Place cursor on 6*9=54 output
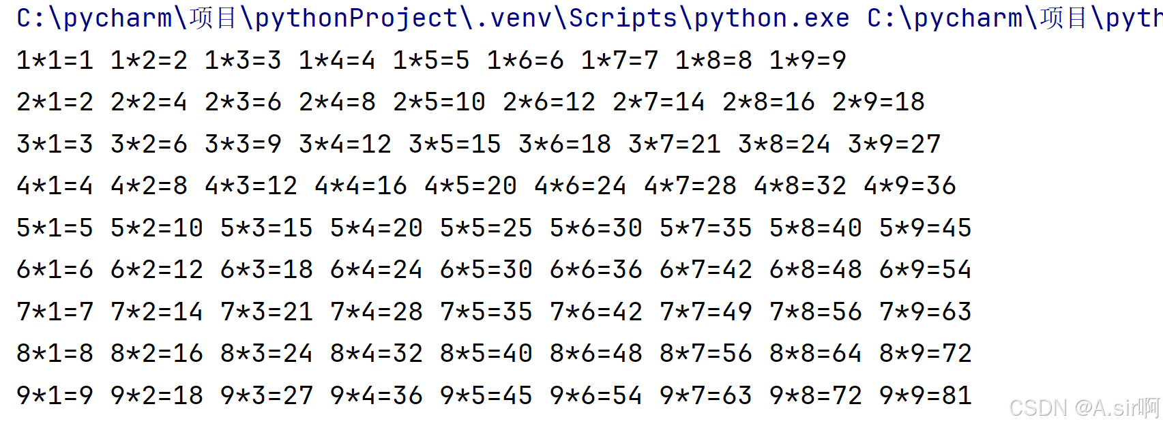Screen dimensions: 1163x428 point(926,270)
